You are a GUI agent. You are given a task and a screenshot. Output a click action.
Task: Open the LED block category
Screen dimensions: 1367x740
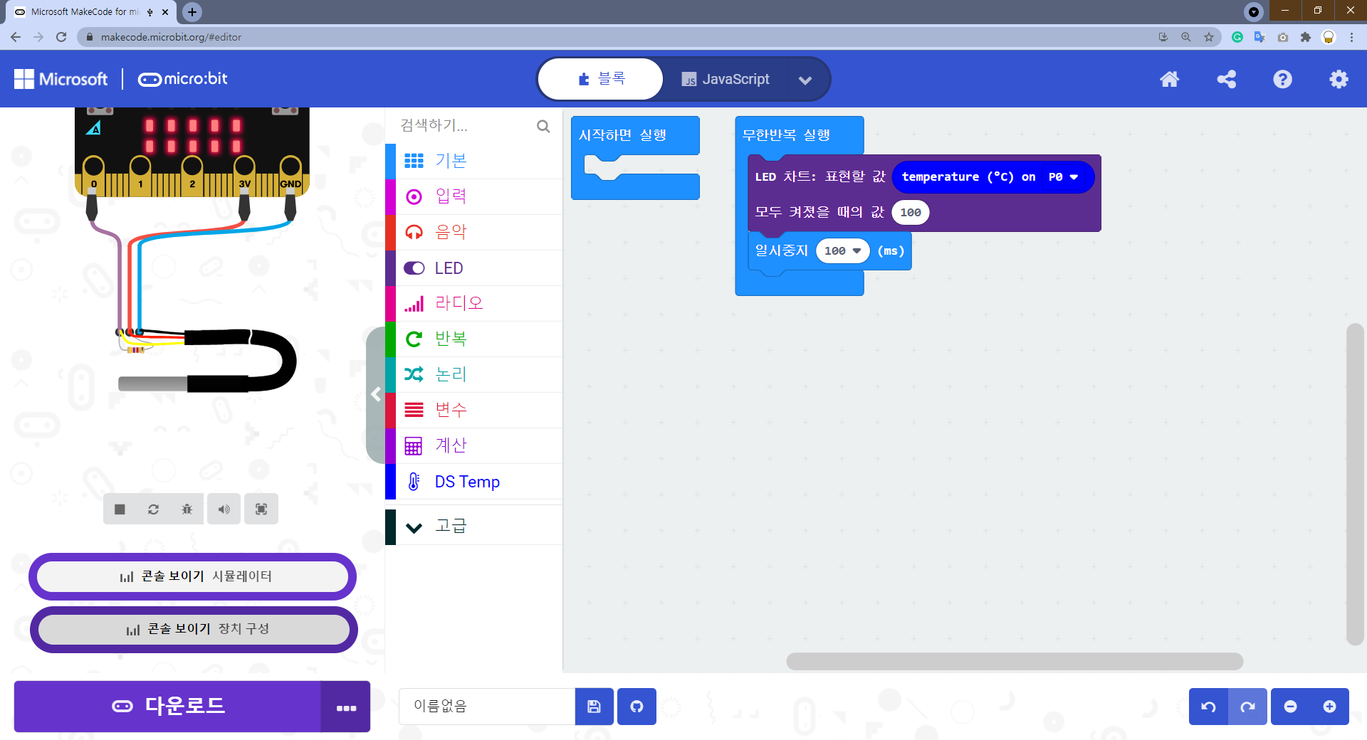(x=448, y=268)
